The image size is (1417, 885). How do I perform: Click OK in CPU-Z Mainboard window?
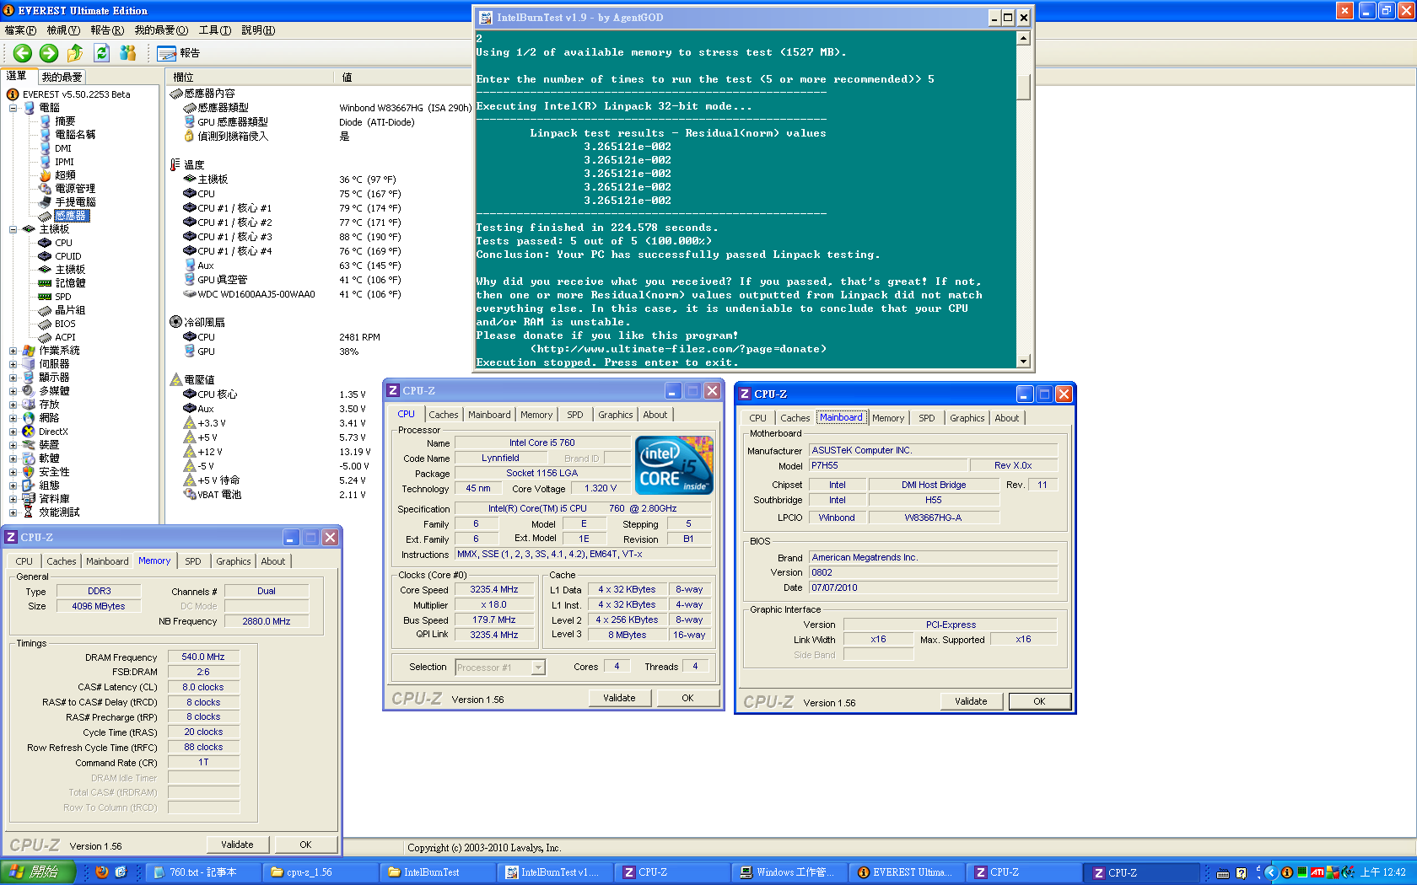(1039, 701)
